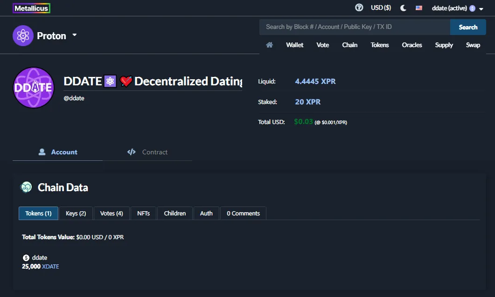
Task: Toggle dark mode moon icon
Action: (x=403, y=8)
